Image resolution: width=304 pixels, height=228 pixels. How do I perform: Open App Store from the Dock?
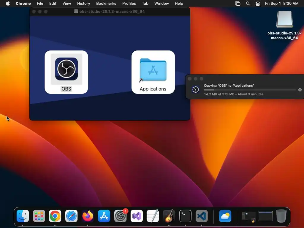(x=104, y=216)
